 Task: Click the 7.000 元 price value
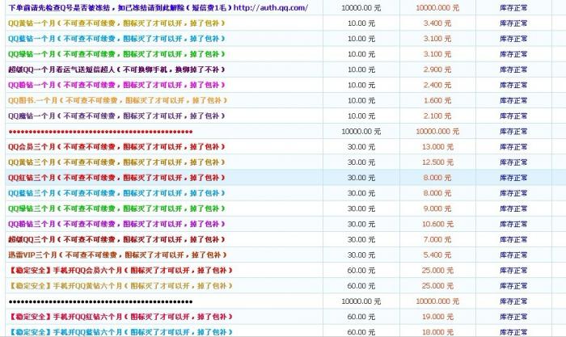click(437, 239)
